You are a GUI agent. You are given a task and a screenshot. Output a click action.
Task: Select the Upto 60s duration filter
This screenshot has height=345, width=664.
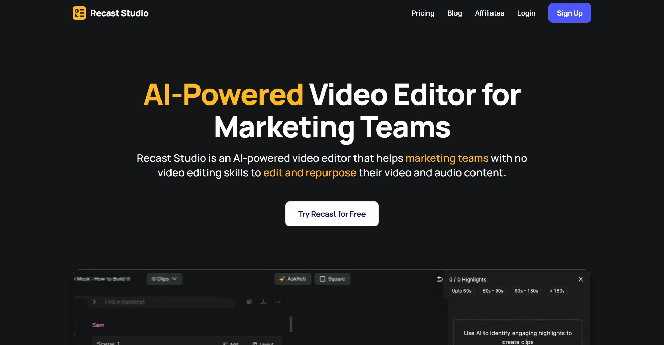pyautogui.click(x=461, y=291)
